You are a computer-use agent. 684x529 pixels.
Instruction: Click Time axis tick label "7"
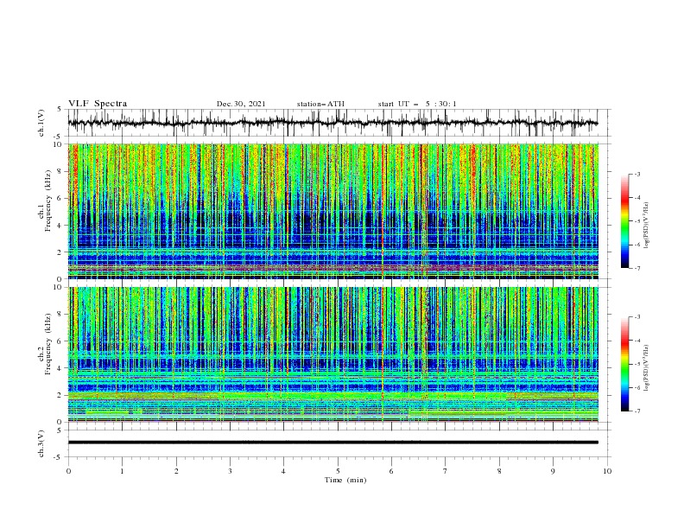(446, 471)
